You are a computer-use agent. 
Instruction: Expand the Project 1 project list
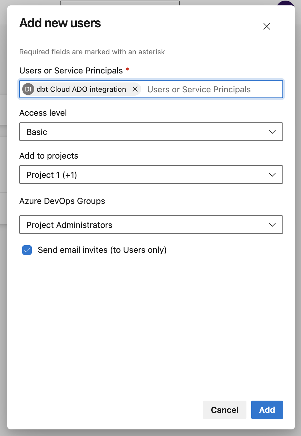click(x=272, y=175)
